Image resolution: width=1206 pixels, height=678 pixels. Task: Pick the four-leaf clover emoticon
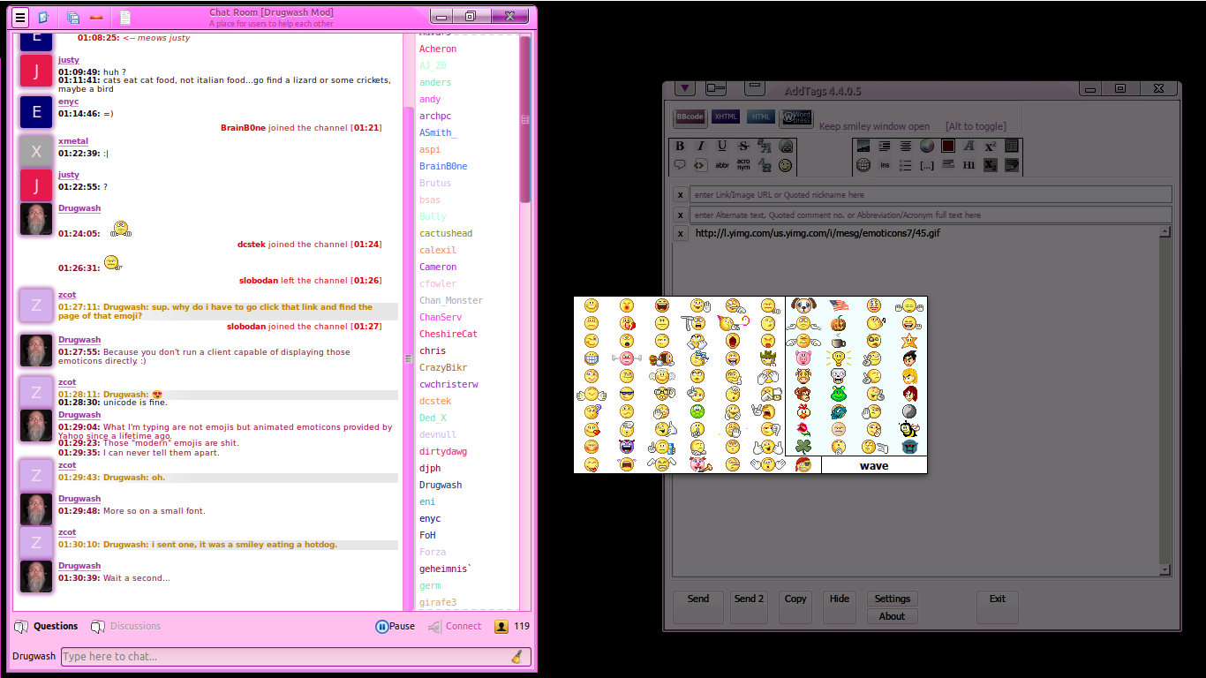(x=803, y=447)
